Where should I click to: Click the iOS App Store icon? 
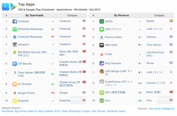click(5, 7)
